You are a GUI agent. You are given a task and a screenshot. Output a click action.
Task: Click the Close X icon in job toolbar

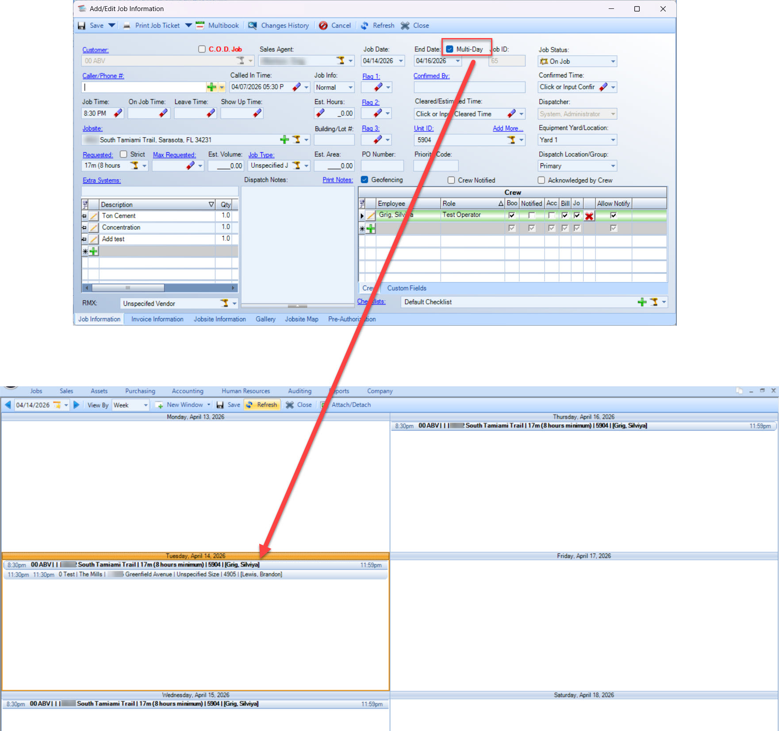click(x=405, y=26)
